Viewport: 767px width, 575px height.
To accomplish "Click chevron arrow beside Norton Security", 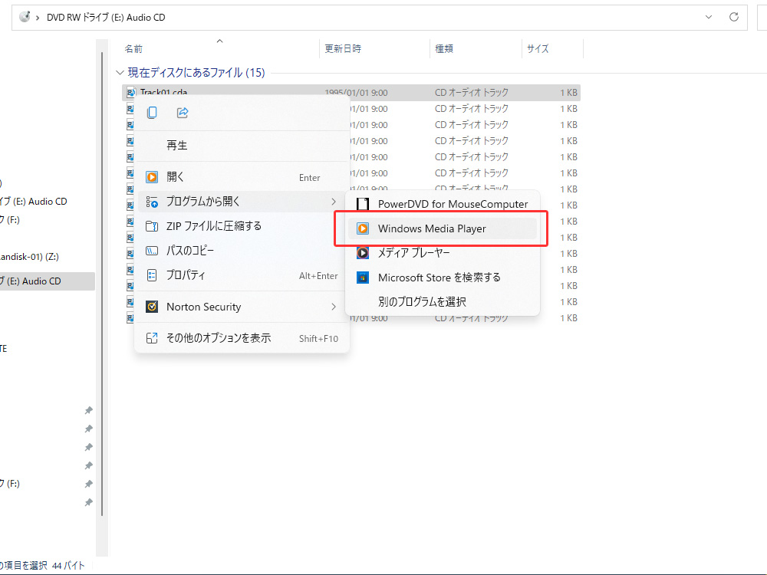I will pyautogui.click(x=334, y=307).
